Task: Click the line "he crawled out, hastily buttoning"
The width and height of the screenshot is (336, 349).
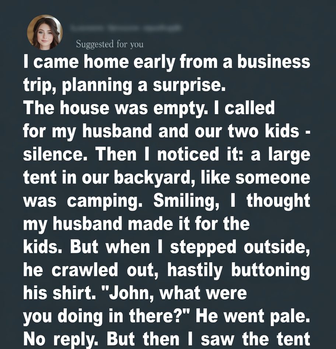Action: 167,270
